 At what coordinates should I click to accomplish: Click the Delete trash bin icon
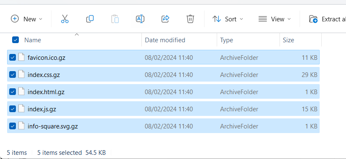(190, 19)
